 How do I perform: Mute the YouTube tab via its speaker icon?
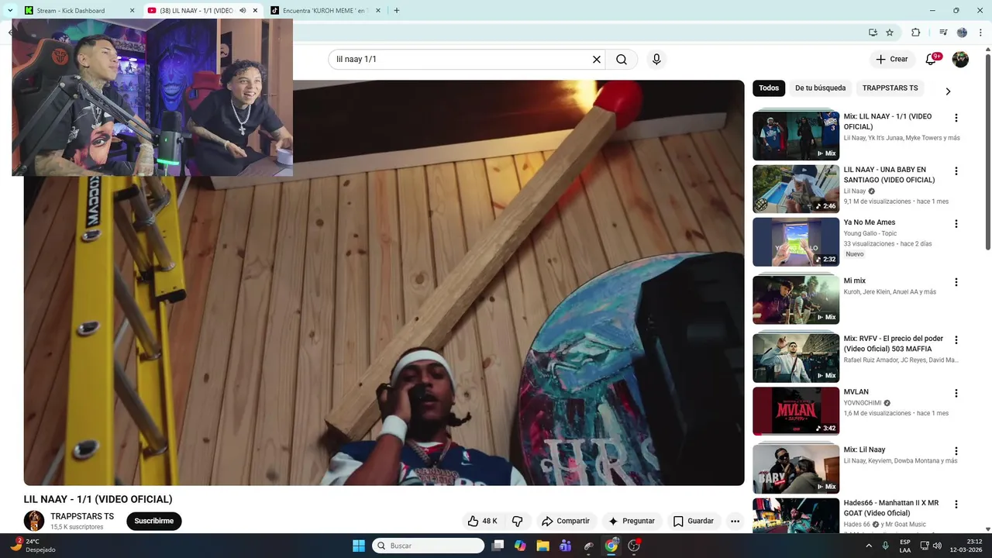point(243,11)
